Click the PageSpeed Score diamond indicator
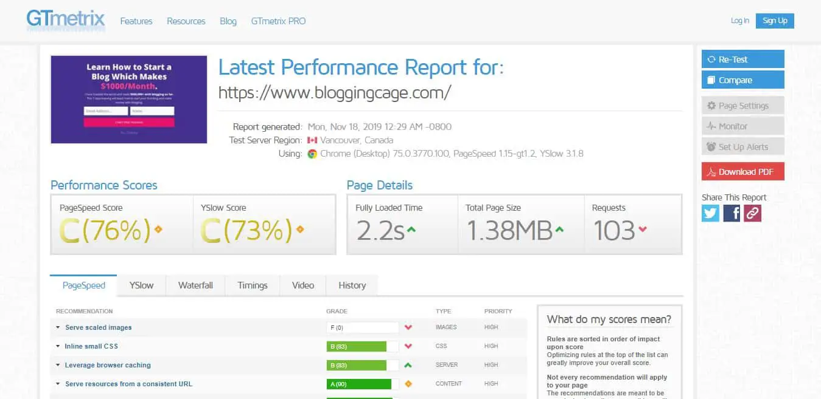 point(158,230)
